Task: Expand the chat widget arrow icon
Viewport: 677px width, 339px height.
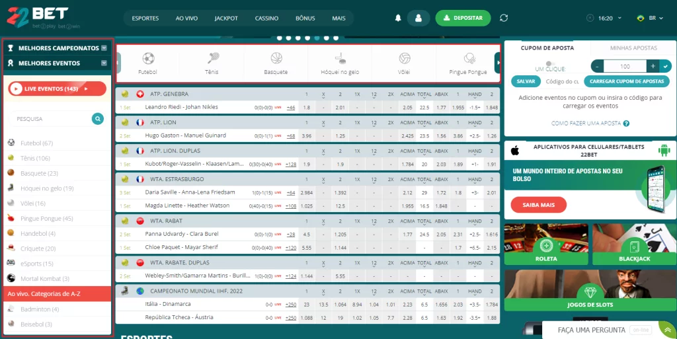Action: click(668, 330)
